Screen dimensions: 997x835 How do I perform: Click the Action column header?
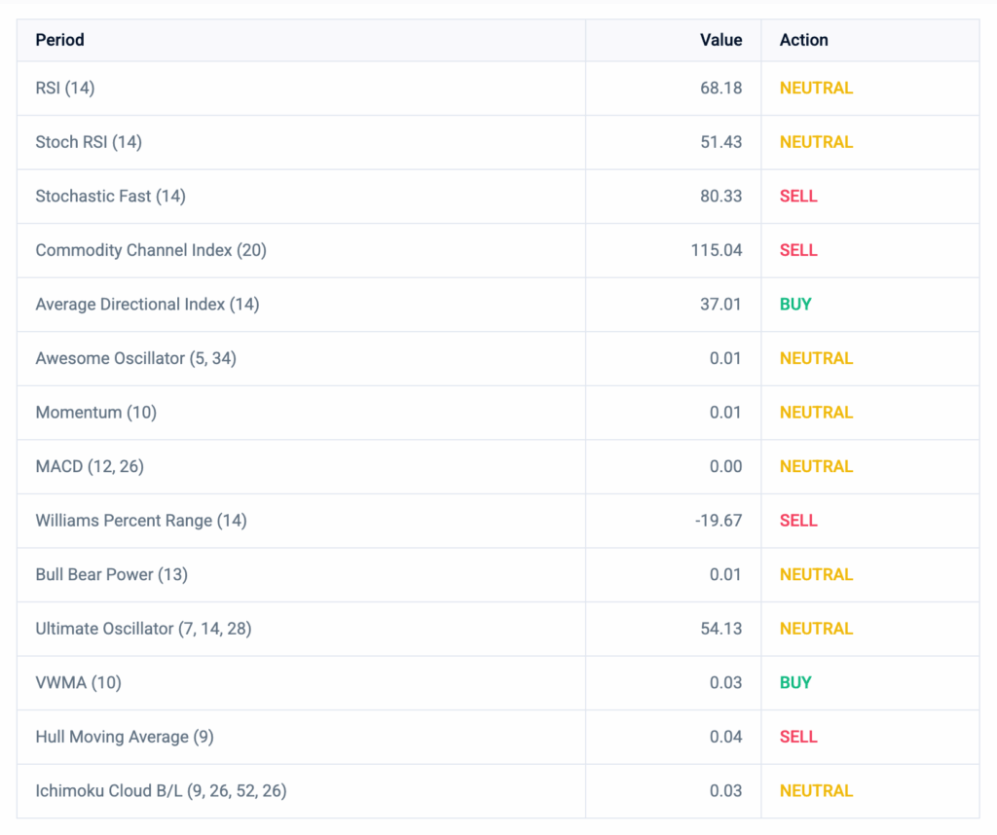pyautogui.click(x=803, y=40)
